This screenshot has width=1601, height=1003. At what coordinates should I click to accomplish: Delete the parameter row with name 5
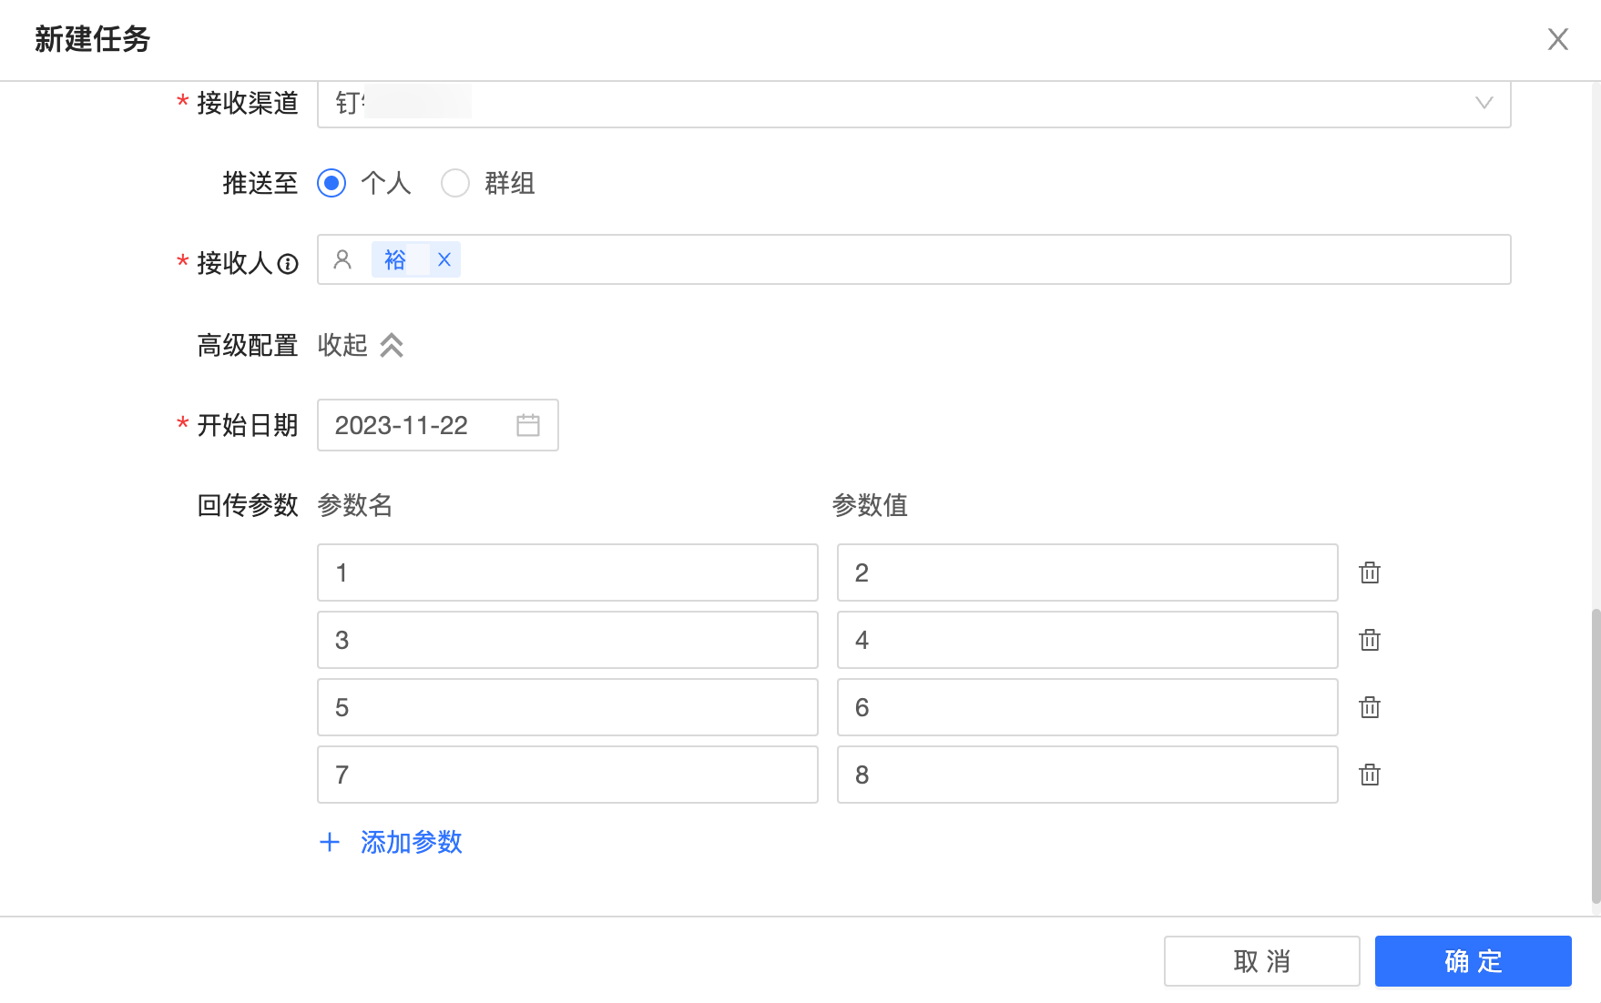click(x=1369, y=707)
